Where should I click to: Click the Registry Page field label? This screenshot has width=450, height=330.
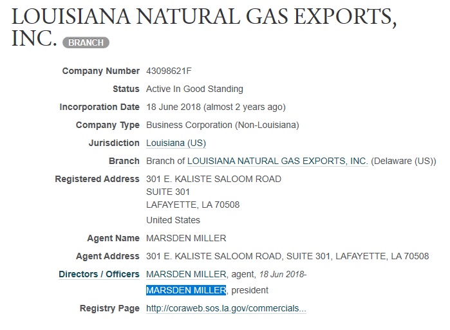point(109,309)
